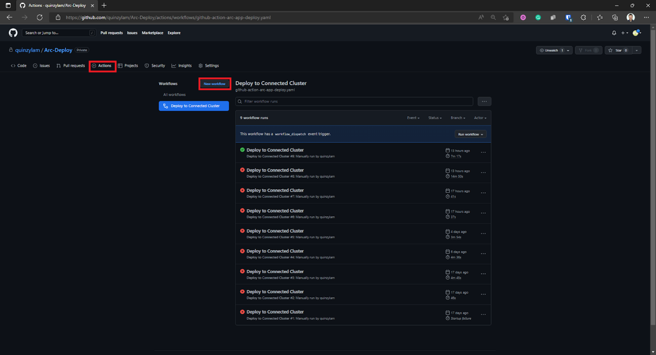Click the Read aloud icon in address bar

pyautogui.click(x=481, y=17)
